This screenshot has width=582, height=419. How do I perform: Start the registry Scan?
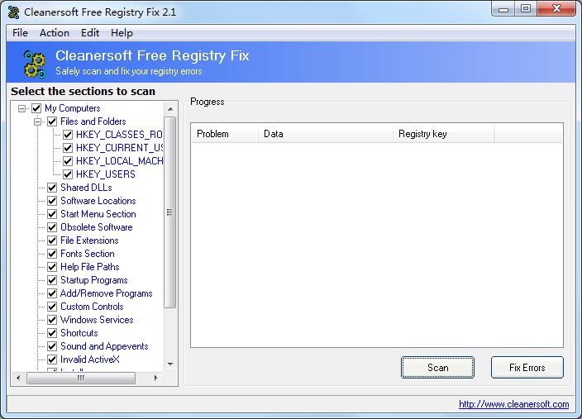click(x=437, y=368)
